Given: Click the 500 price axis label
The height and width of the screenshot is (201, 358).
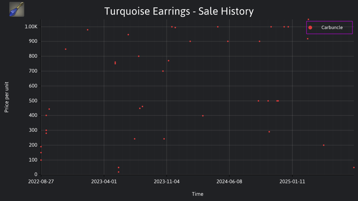Looking at the screenshot, I should tap(33, 101).
